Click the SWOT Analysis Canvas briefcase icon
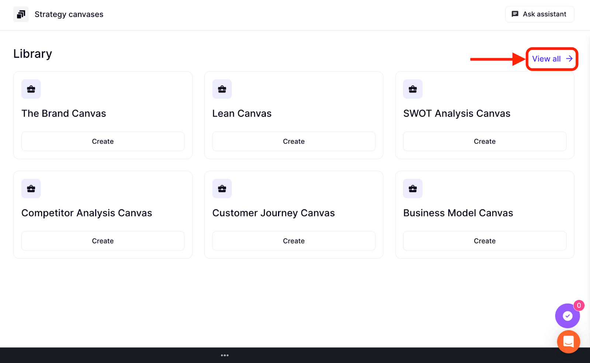The image size is (590, 363). (413, 89)
